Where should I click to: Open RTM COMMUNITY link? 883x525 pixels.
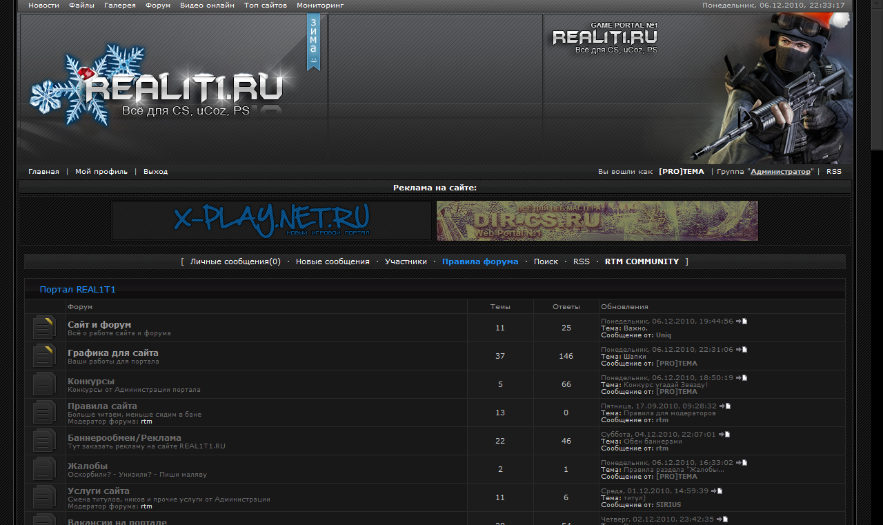coord(642,261)
